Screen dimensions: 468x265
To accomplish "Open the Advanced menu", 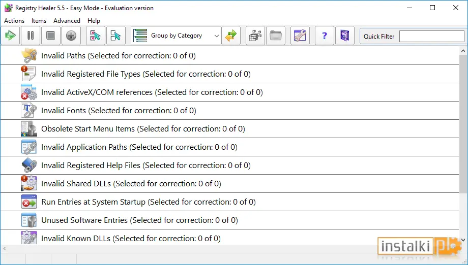I will tap(67, 21).
